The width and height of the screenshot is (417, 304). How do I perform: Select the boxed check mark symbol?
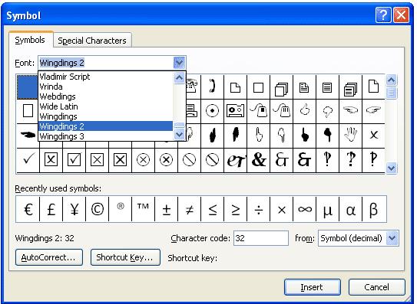tap(74, 160)
